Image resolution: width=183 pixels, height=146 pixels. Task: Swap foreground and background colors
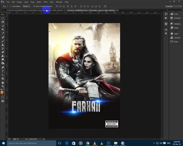point(4,90)
